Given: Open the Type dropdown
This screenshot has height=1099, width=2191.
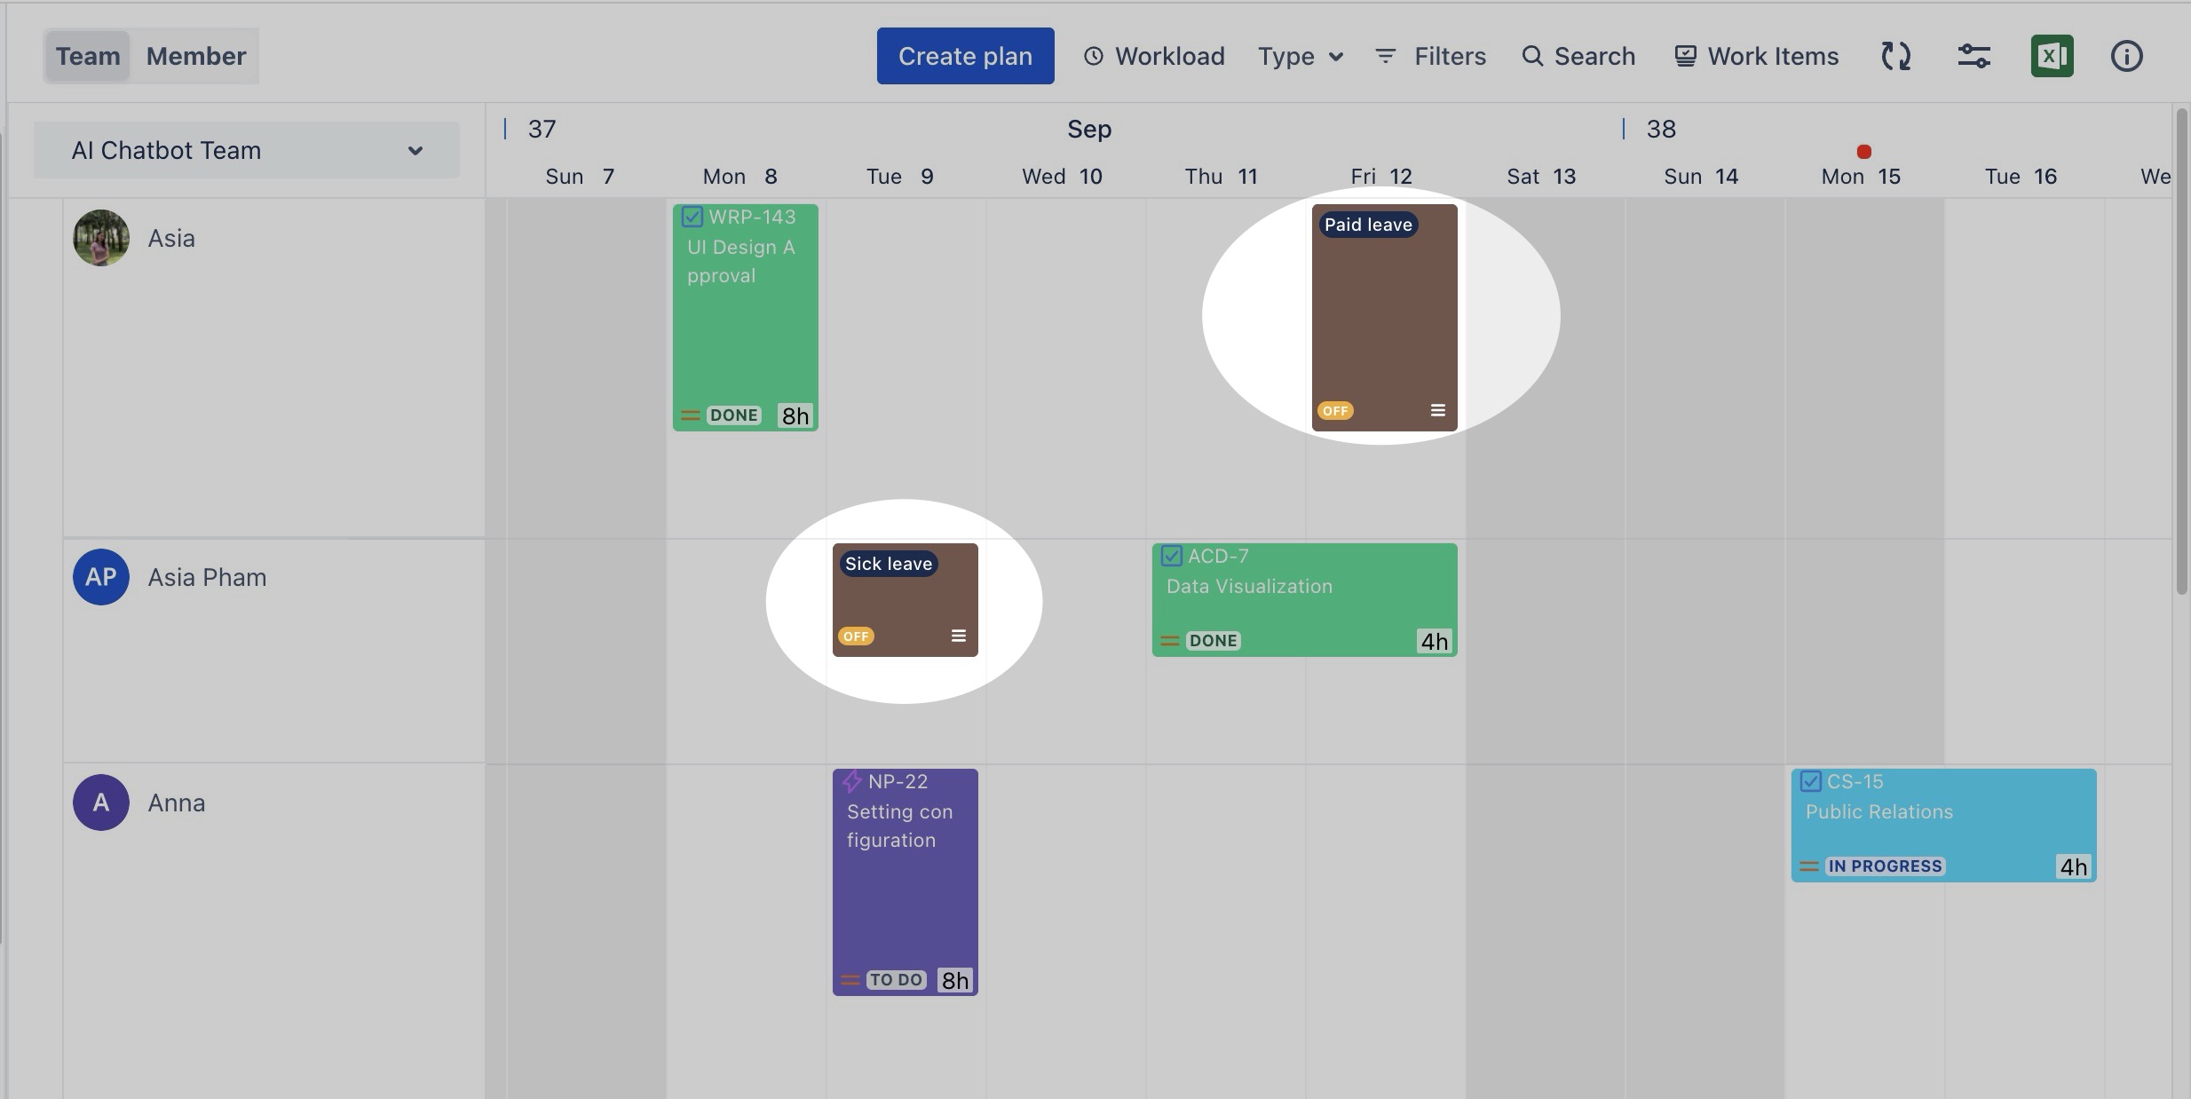Looking at the screenshot, I should point(1300,56).
